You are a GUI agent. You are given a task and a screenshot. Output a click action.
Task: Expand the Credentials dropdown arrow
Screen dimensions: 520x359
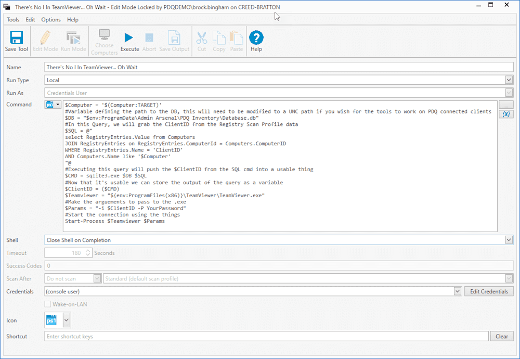[x=457, y=291]
